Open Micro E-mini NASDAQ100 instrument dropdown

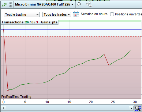44,4
